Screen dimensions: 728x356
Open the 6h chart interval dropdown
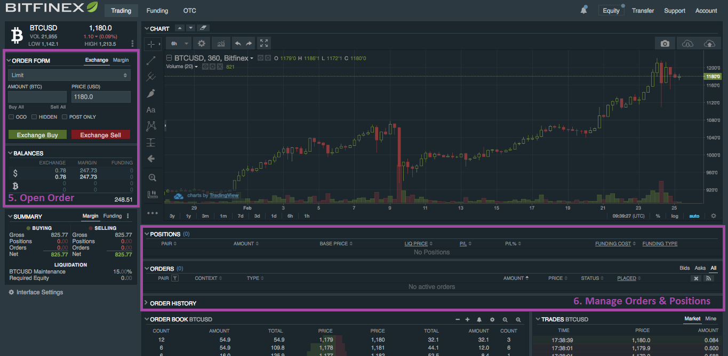click(179, 44)
